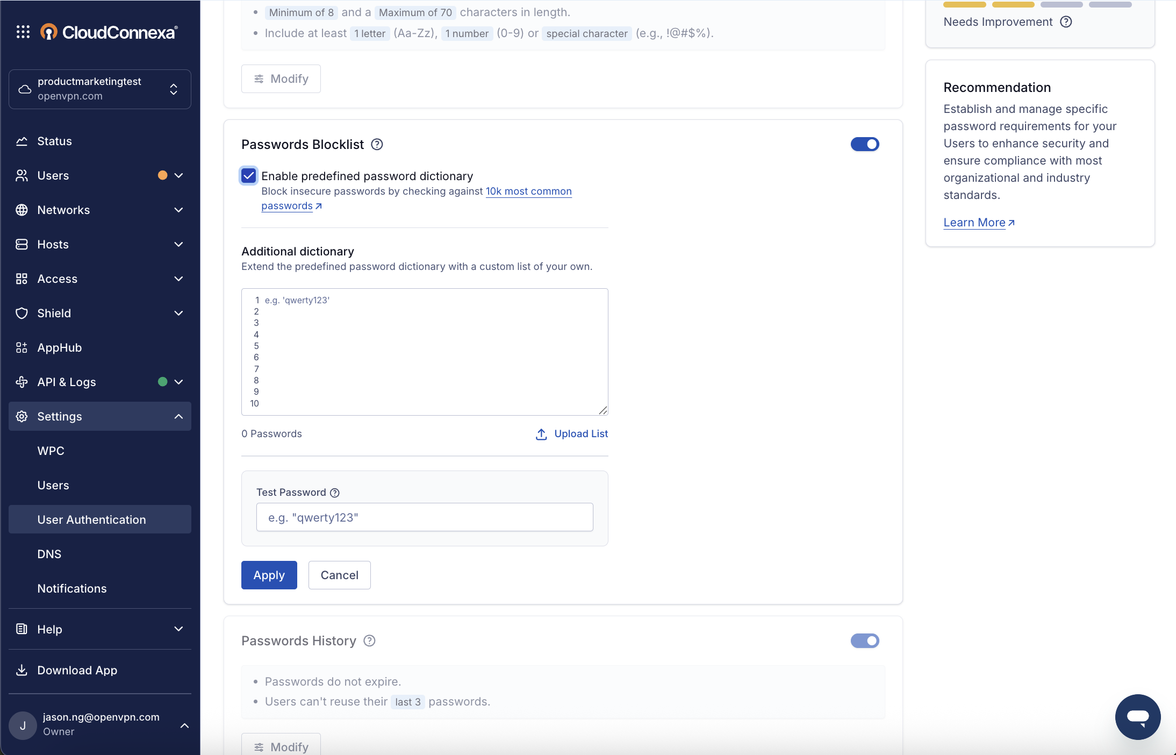Turn off the Passwords History toggle

864,641
